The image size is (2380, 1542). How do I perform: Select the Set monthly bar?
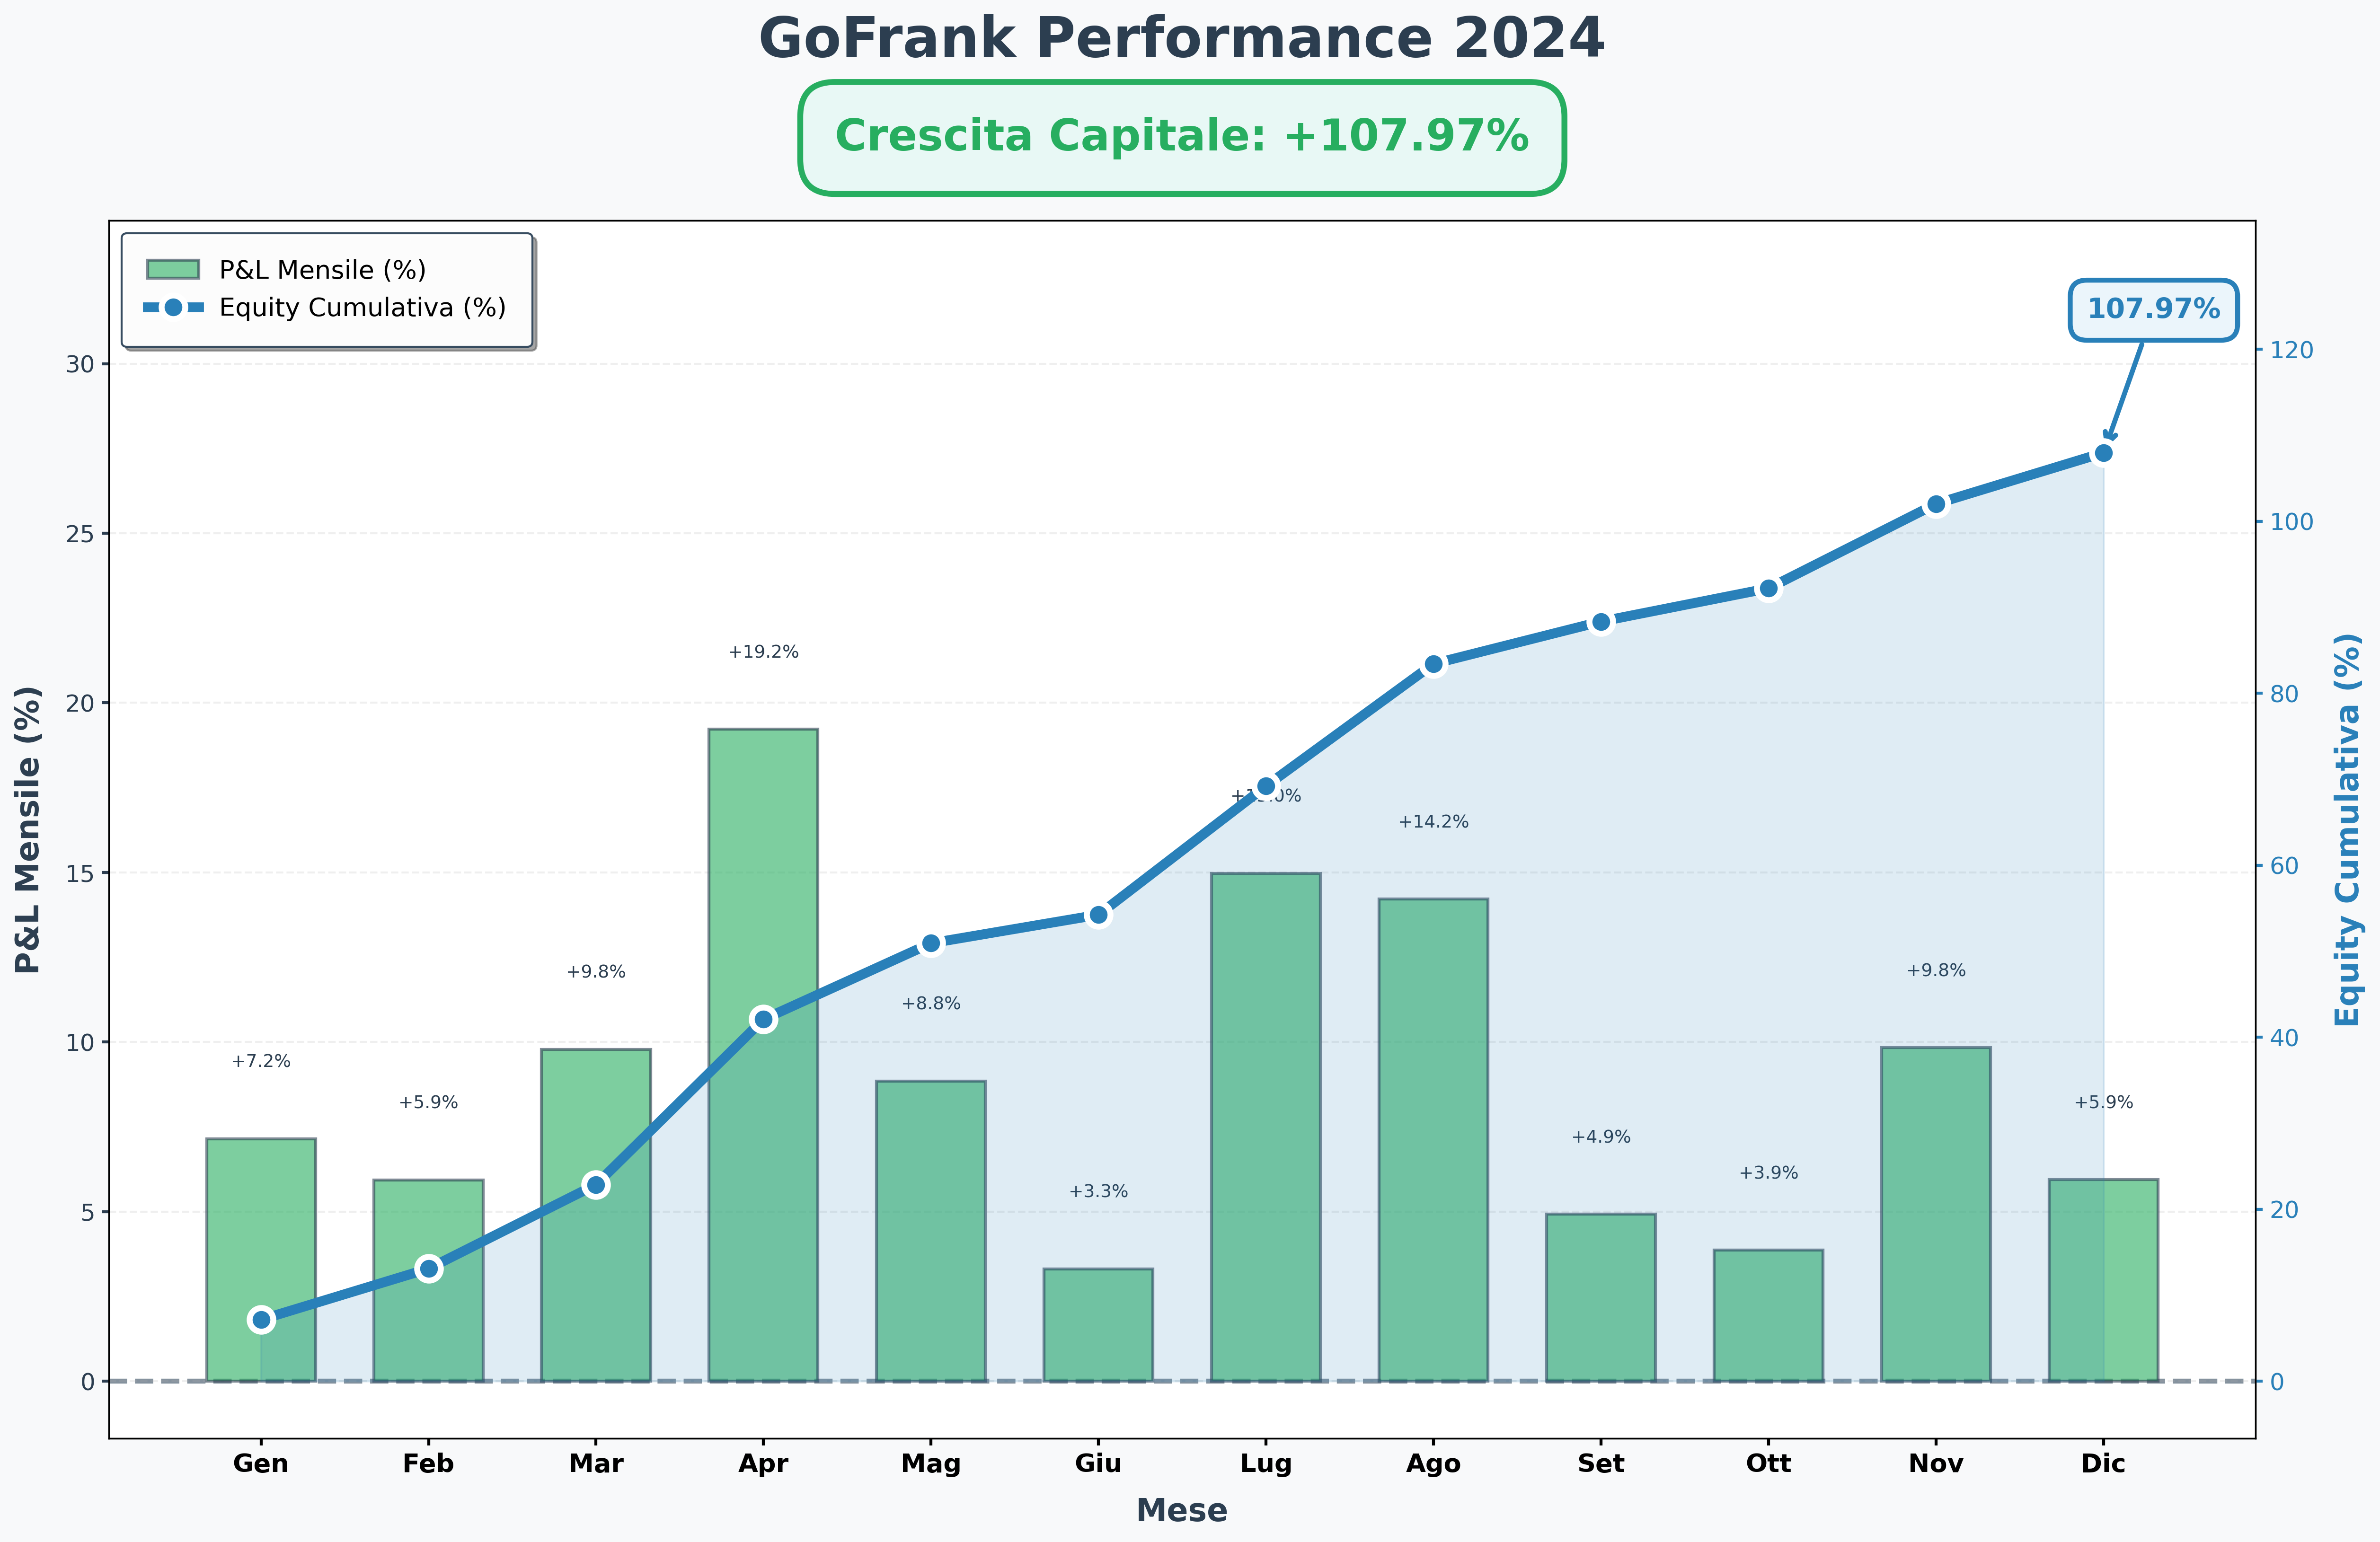(x=1601, y=1298)
